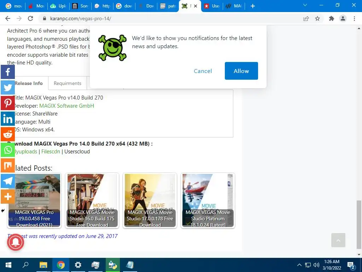Viewport: 362px width, 272px height.
Task: View site security lock icon
Action: pyautogui.click(x=45, y=18)
